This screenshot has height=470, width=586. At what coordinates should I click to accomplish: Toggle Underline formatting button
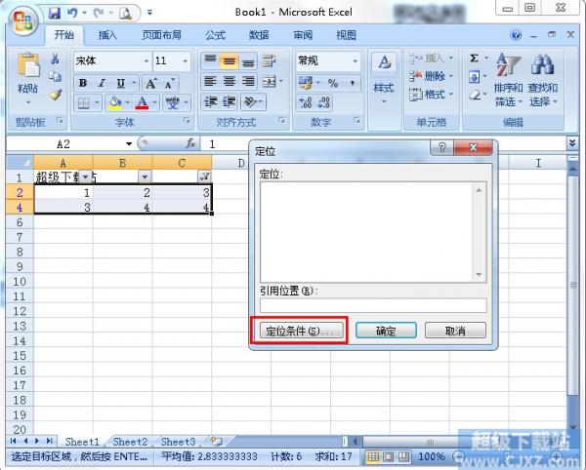pyautogui.click(x=120, y=82)
